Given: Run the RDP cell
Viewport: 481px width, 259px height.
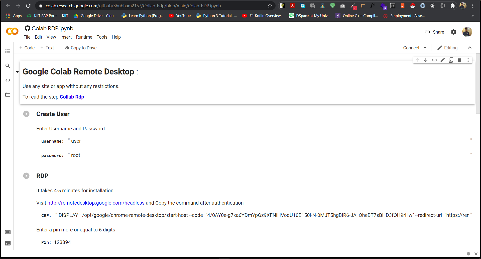Looking at the screenshot, I should point(26,176).
